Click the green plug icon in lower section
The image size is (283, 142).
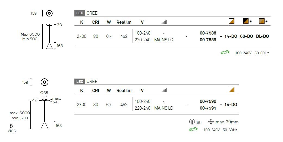tap(193, 130)
